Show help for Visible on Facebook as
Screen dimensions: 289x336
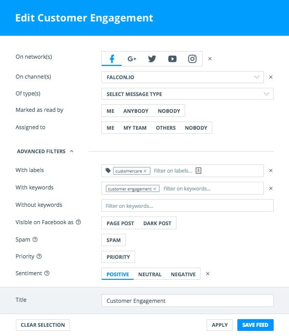79,222
